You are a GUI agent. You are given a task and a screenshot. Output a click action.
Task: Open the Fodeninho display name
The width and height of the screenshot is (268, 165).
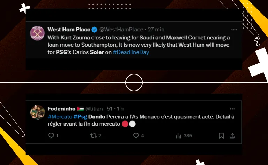(61, 109)
